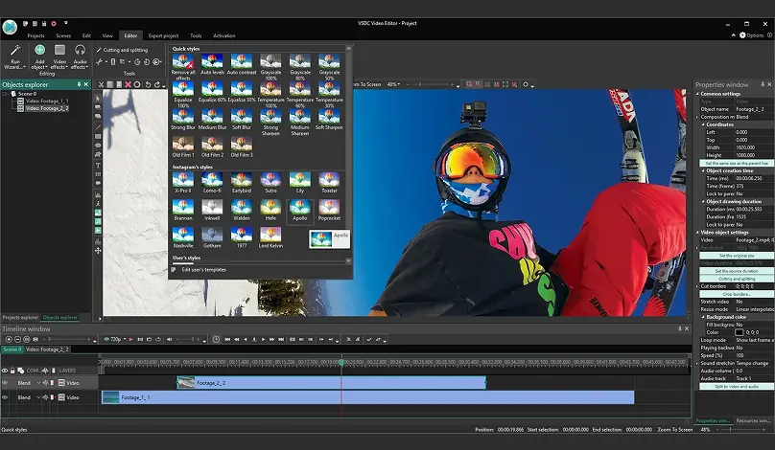This screenshot has height=450, width=775.
Task: Apply the Apollo Instagram style
Action: [x=300, y=211]
